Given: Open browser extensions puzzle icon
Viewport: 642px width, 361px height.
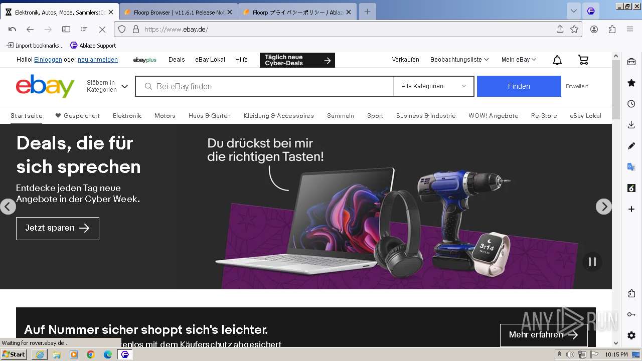Looking at the screenshot, I should [612, 29].
